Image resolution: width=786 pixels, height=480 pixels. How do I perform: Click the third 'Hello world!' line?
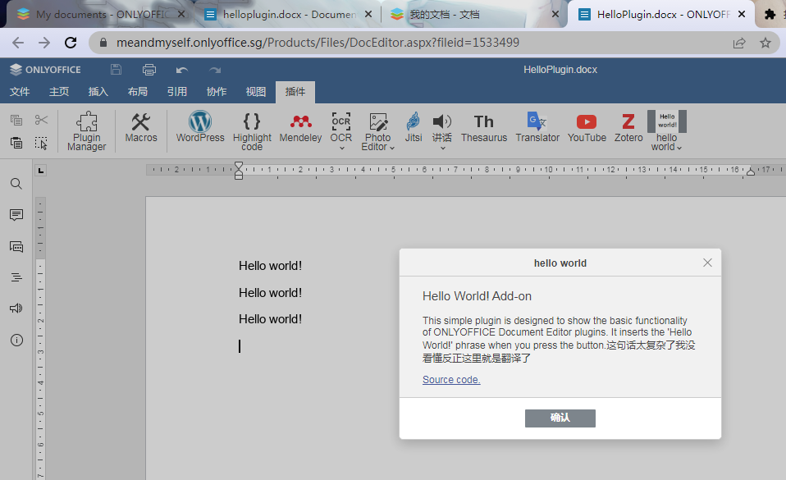(x=270, y=319)
